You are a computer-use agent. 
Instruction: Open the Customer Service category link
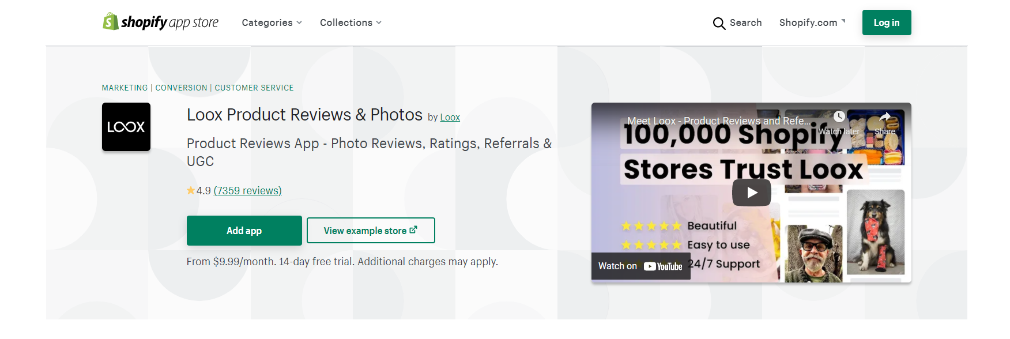pyautogui.click(x=254, y=88)
